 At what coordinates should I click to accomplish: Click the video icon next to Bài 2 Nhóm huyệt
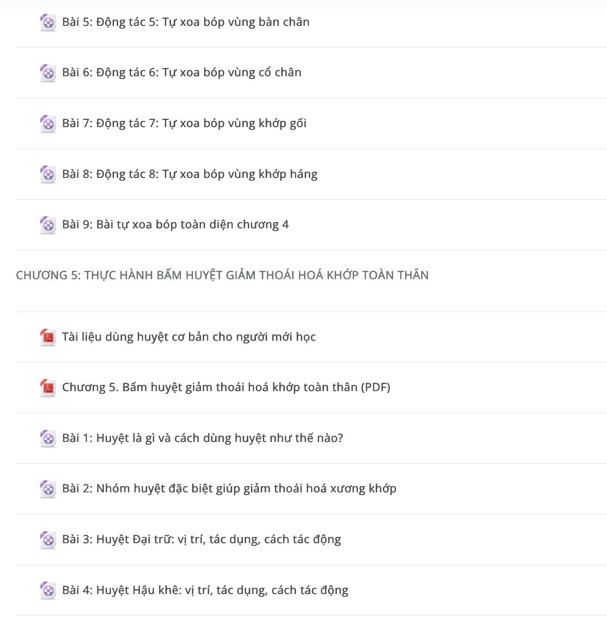tap(48, 489)
